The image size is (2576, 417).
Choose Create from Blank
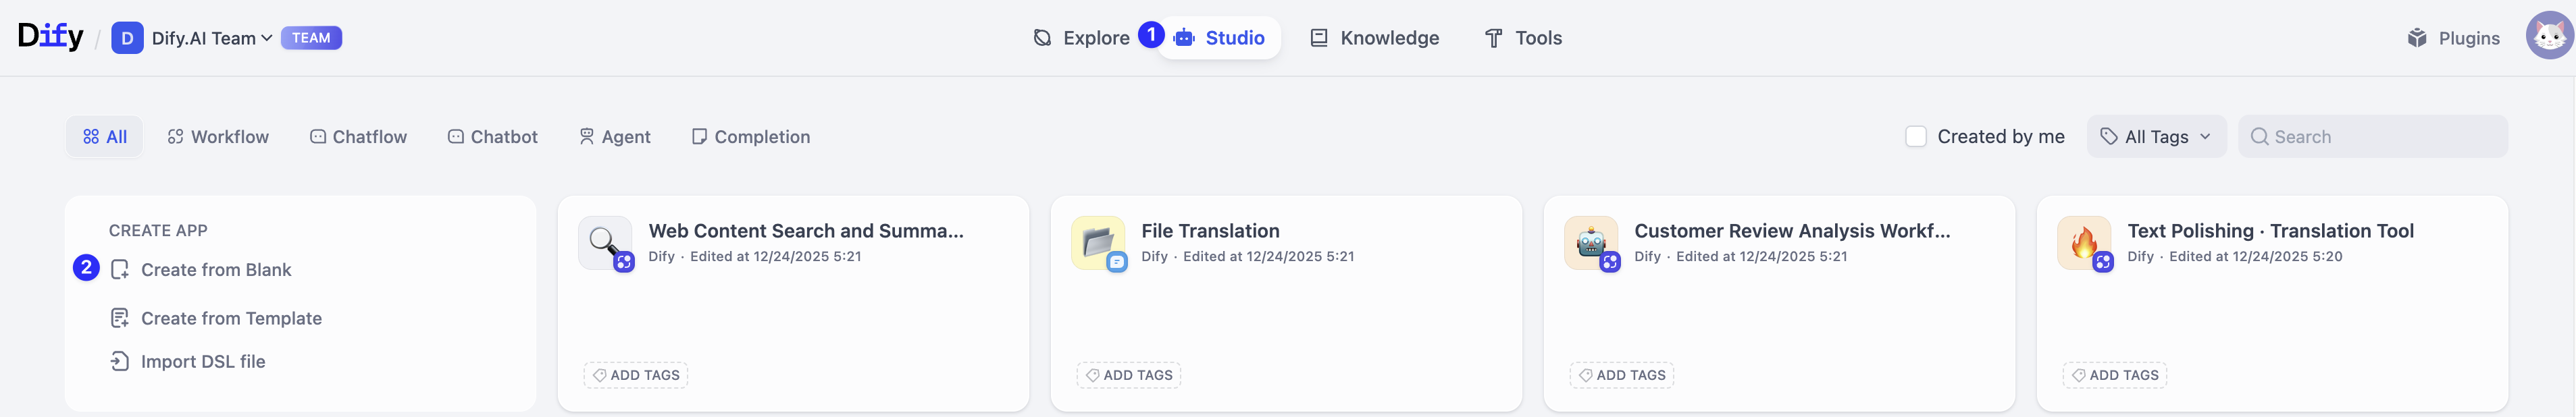click(215, 270)
